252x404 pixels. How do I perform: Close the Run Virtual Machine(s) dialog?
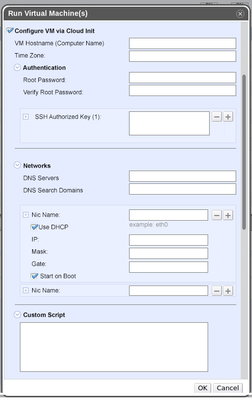(x=240, y=14)
